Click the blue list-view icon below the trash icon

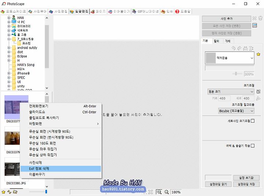pyautogui.click(x=254, y=25)
